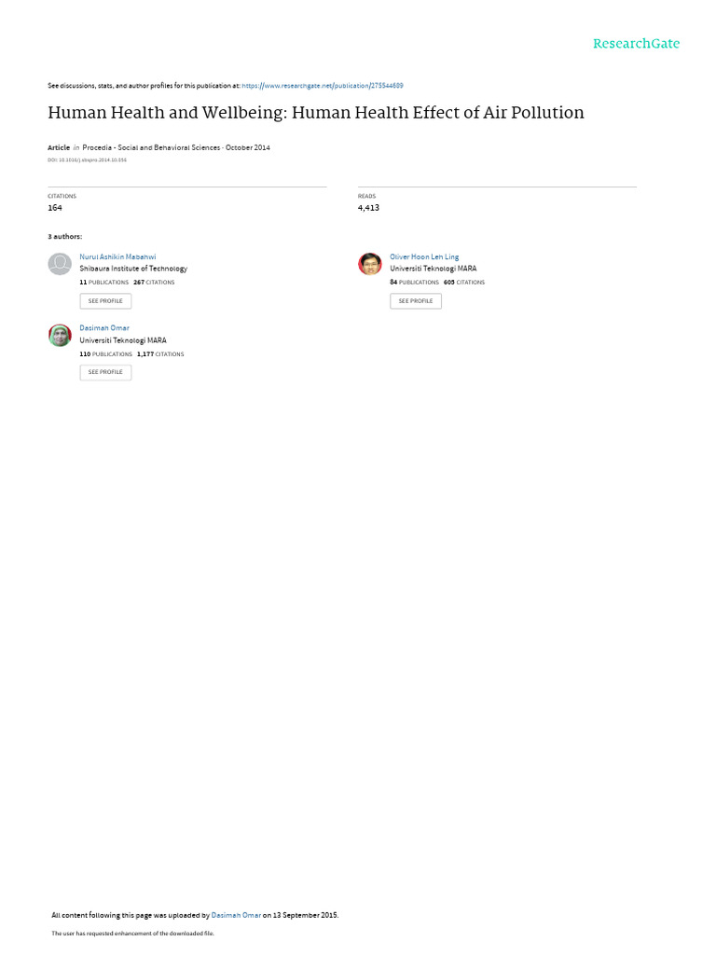Click the 4,413 reads count

[368, 208]
